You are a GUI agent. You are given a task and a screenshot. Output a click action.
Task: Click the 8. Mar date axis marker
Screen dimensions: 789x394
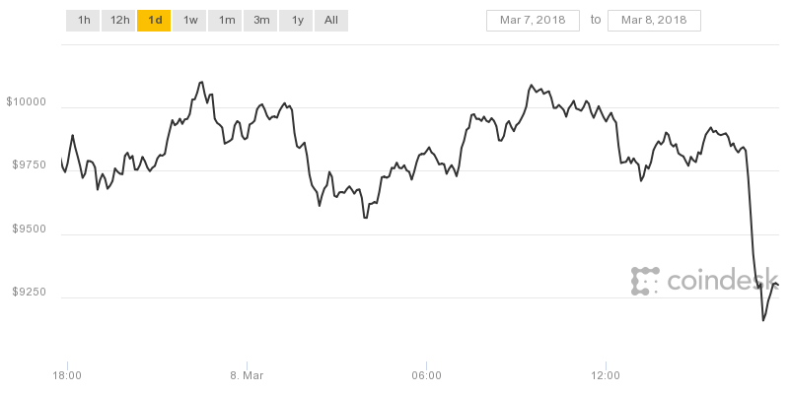247,375
